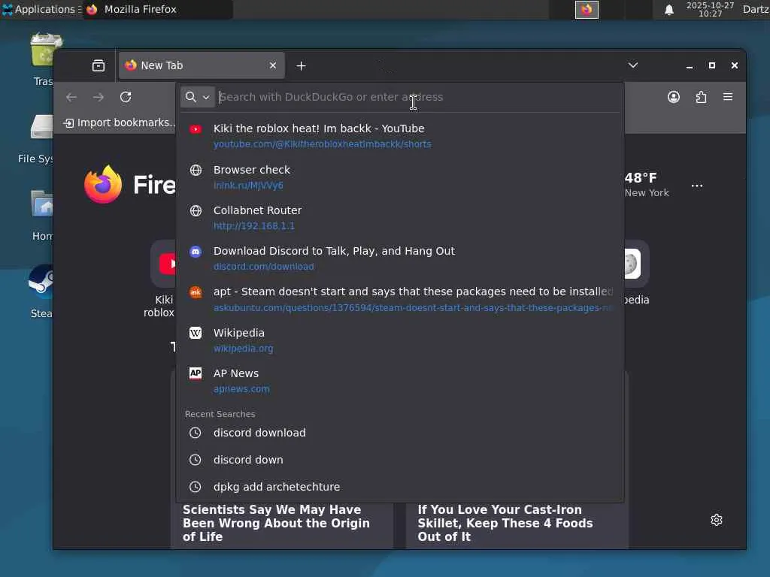Go back with the back arrow
The width and height of the screenshot is (770, 577).
click(71, 97)
